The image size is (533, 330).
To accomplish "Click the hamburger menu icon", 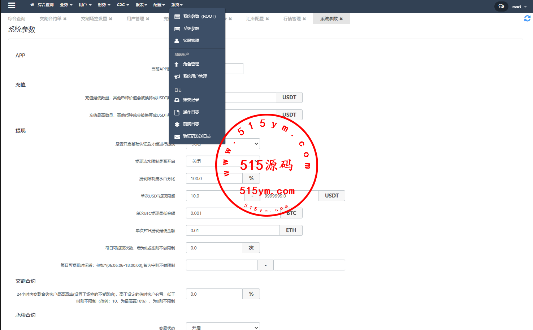I will coord(12,5).
